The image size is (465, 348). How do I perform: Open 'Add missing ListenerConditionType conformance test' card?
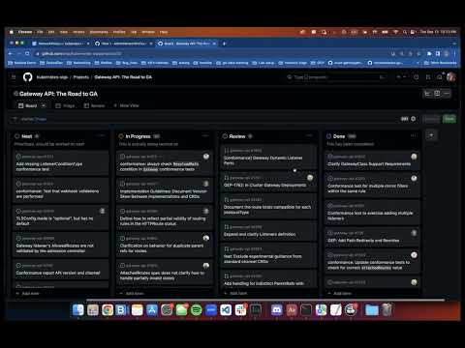[61, 163]
